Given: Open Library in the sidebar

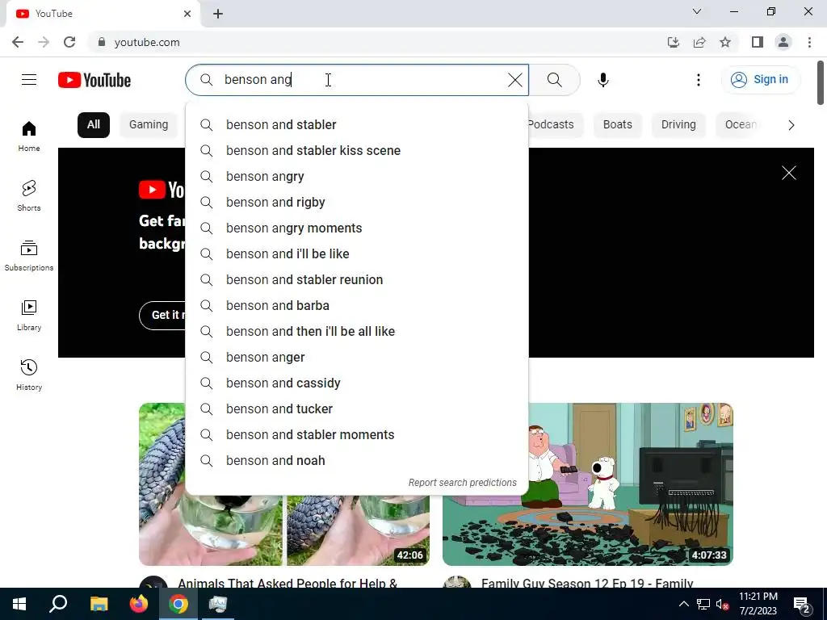Looking at the screenshot, I should coord(29,315).
